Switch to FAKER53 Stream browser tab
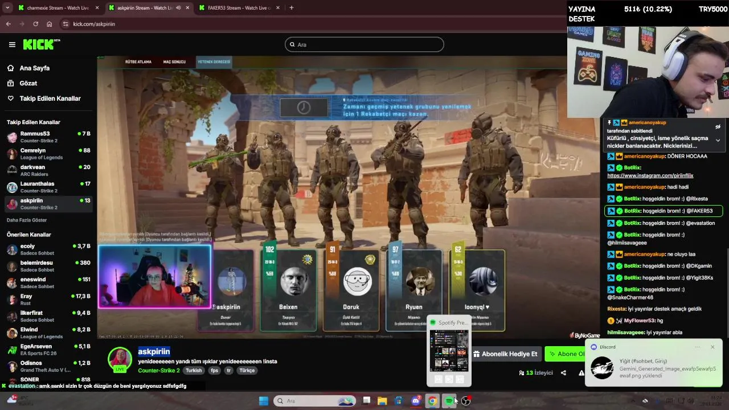 (238, 8)
